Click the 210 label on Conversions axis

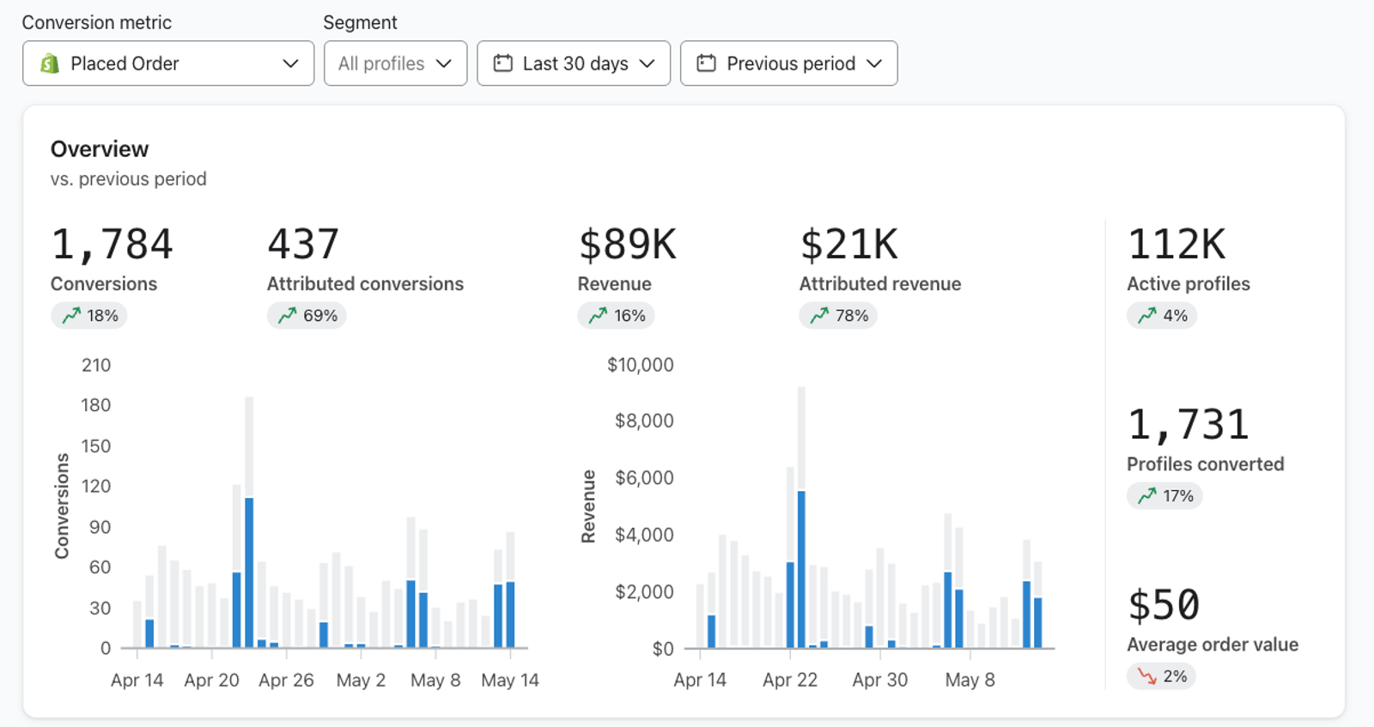pos(96,366)
